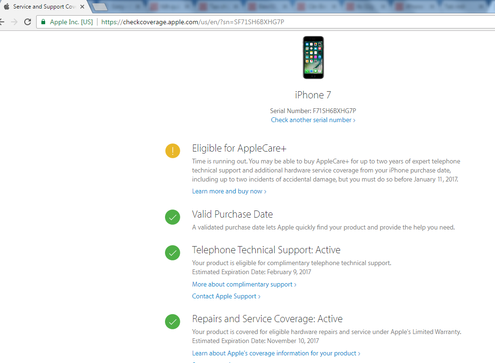The image size is (495, 363).
Task: Click Telephone Technical Support: Active heading
Action: (266, 250)
